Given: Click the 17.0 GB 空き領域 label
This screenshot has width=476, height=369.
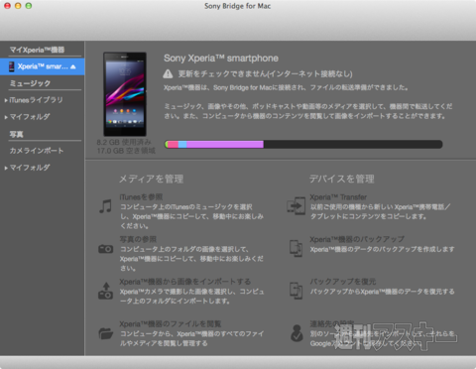Looking at the screenshot, I should (126, 151).
